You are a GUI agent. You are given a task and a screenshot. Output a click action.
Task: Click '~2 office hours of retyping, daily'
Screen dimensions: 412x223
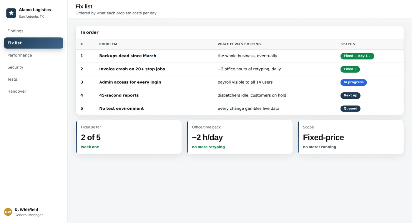pos(249,69)
